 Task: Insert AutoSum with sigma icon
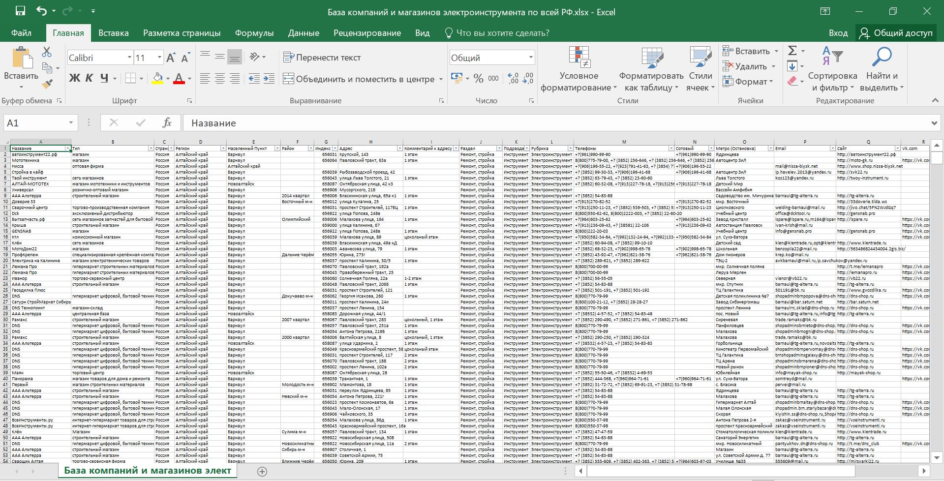(x=792, y=51)
